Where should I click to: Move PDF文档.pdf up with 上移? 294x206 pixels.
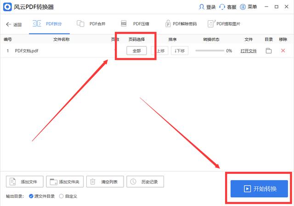point(159,51)
